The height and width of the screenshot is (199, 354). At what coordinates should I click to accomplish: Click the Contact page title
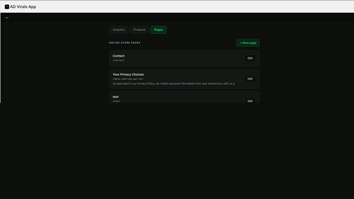[119, 56]
